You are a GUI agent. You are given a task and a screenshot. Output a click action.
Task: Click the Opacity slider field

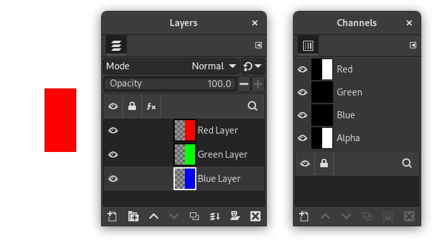point(170,84)
